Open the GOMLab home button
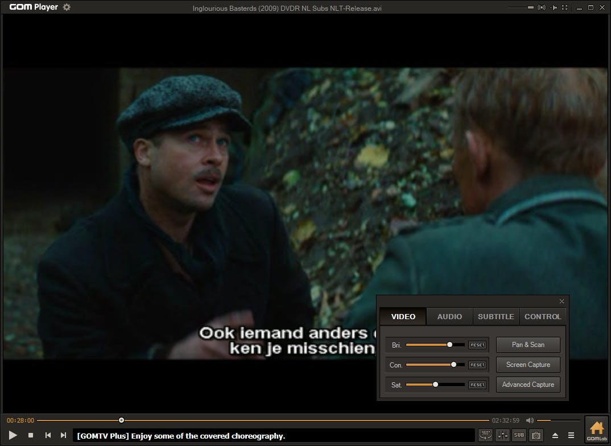611x446 pixels. pos(597,430)
